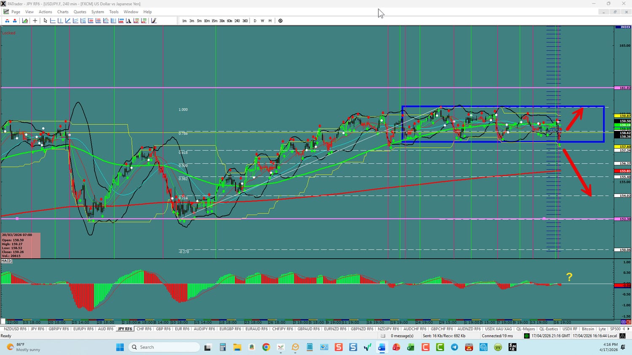Viewport: 632px width, 355px height.
Task: Open the EURAUD RF6 tab
Action: click(x=256, y=329)
